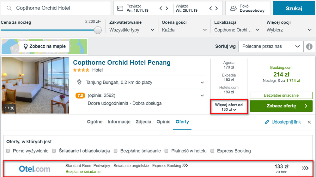Image resolution: width=316 pixels, height=177 pixels.
Task: Open the Opinie tab
Action: [163, 122]
